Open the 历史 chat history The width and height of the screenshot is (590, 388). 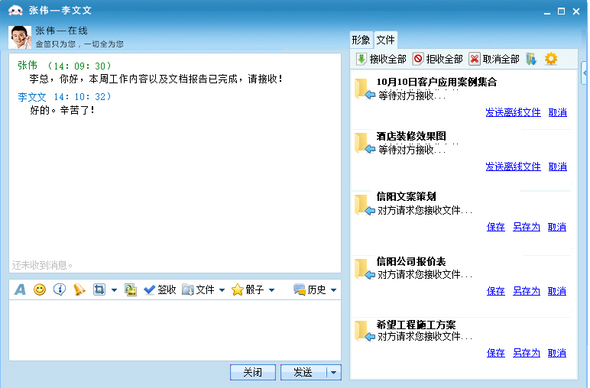(310, 289)
